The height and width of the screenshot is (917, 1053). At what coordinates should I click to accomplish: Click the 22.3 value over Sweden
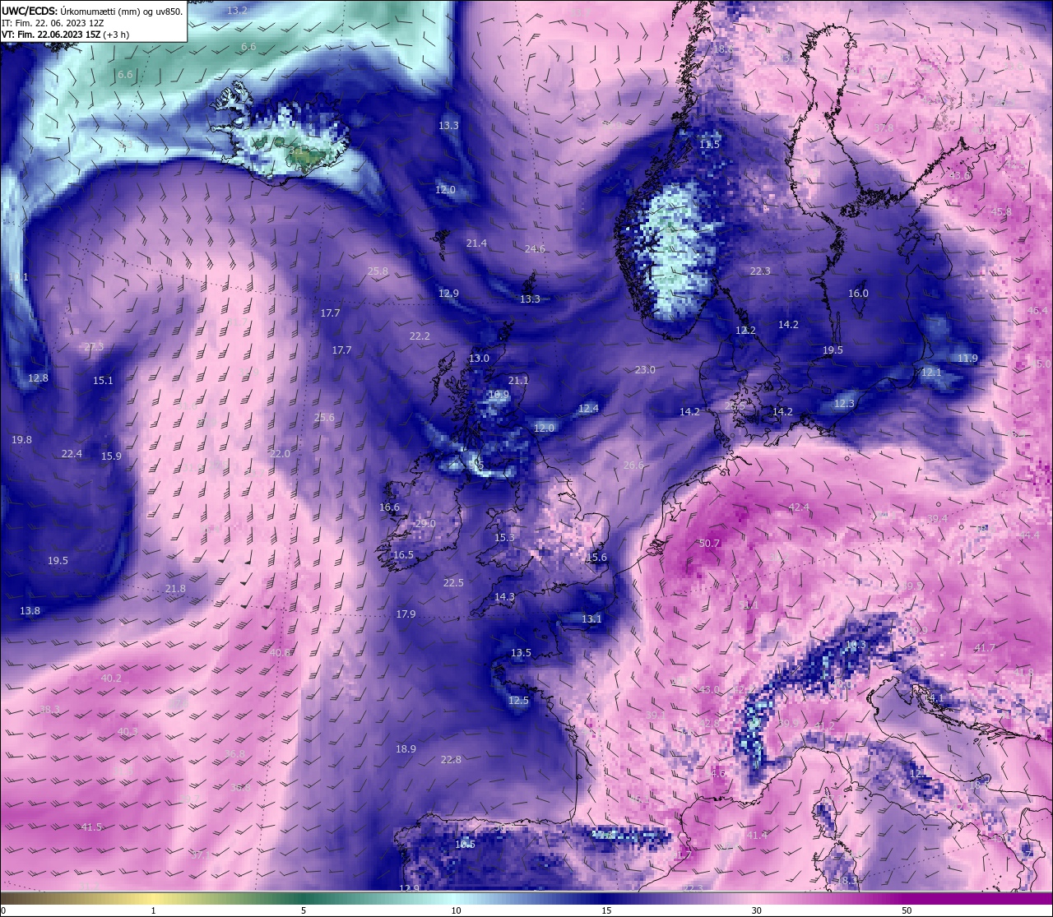tap(760, 271)
